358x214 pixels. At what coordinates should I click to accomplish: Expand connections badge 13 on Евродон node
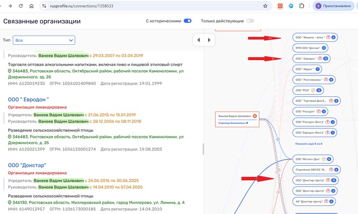(326, 59)
